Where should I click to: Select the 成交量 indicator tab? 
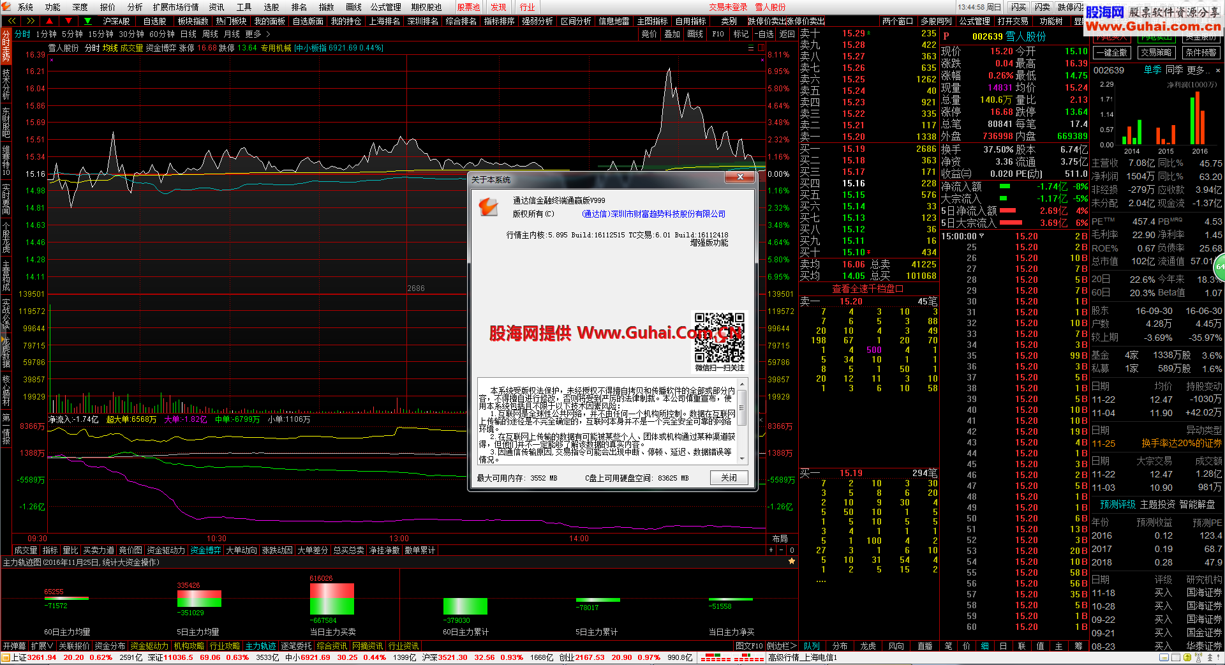pos(26,550)
